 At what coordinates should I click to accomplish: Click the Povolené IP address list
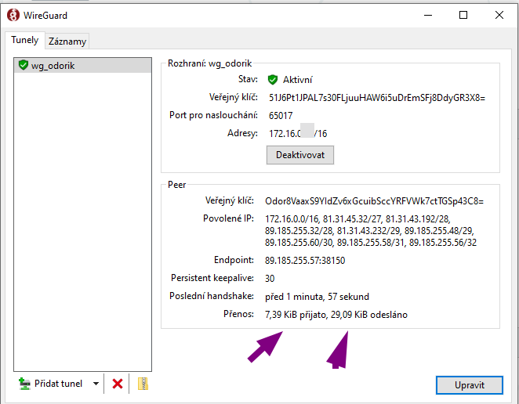[371, 231]
